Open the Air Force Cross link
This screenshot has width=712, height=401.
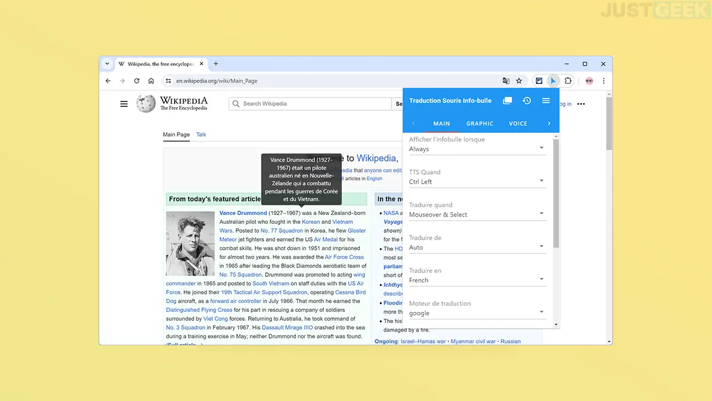tap(344, 257)
